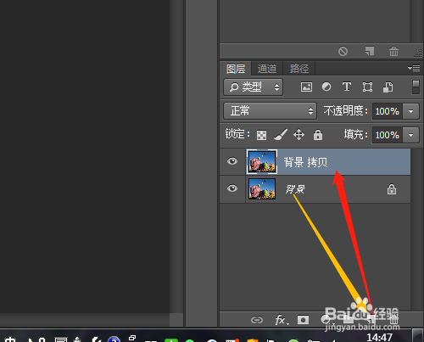424x342 pixels.
Task: Open the 不透明度 slider dropdown arrow
Action: [410, 111]
